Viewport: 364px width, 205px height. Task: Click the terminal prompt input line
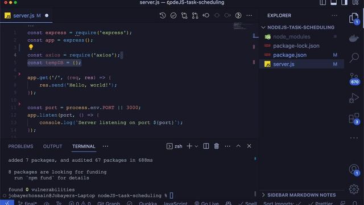[91, 195]
